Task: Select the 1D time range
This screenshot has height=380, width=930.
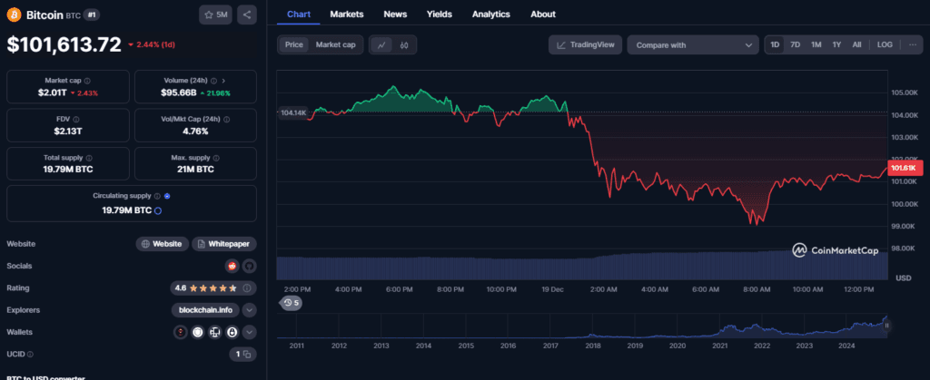Action: [x=775, y=45]
